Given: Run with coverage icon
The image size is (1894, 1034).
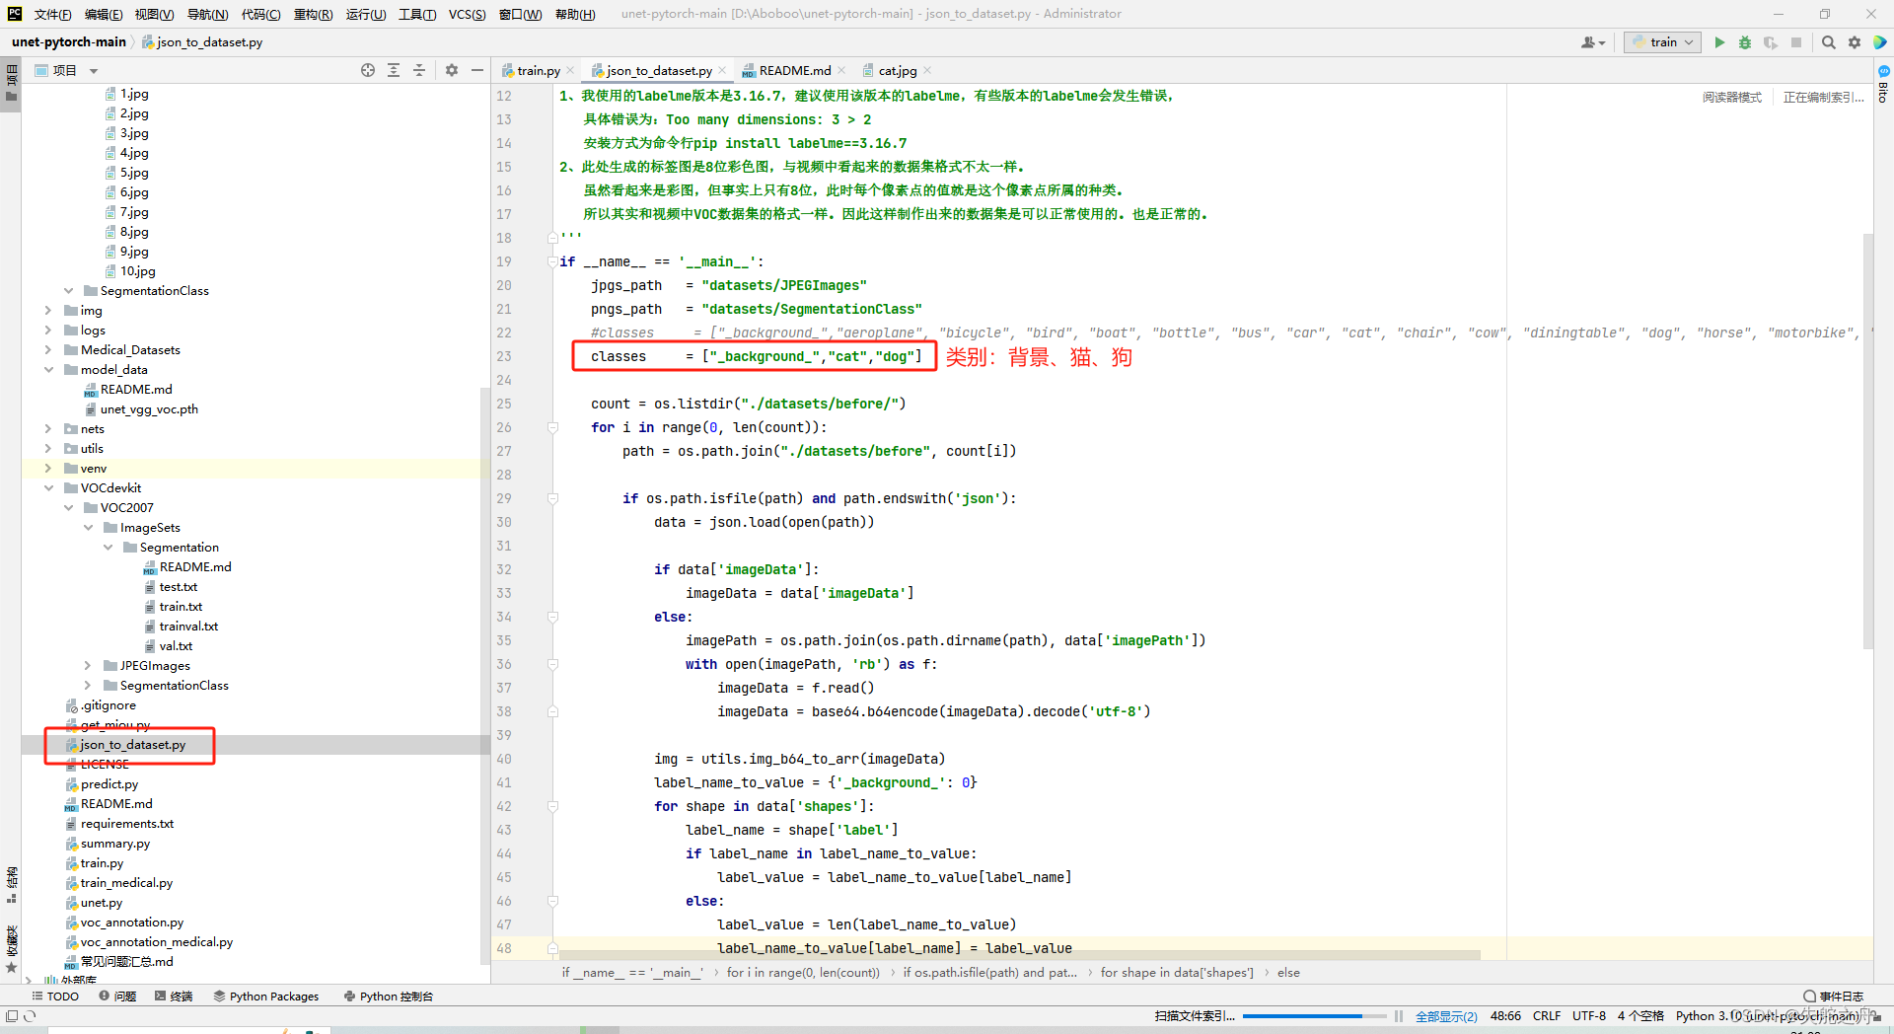Looking at the screenshot, I should 1771,42.
